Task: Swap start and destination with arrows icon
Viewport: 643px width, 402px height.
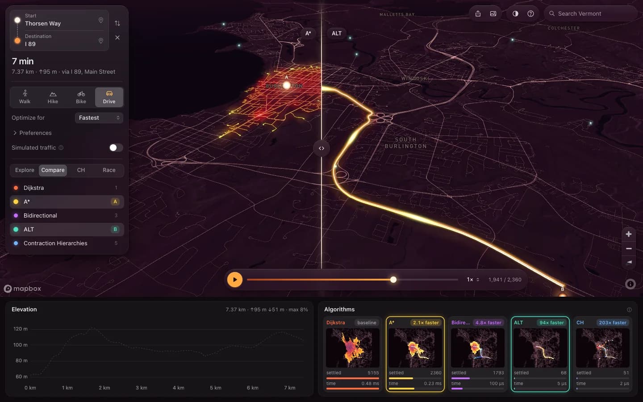Action: [x=117, y=23]
